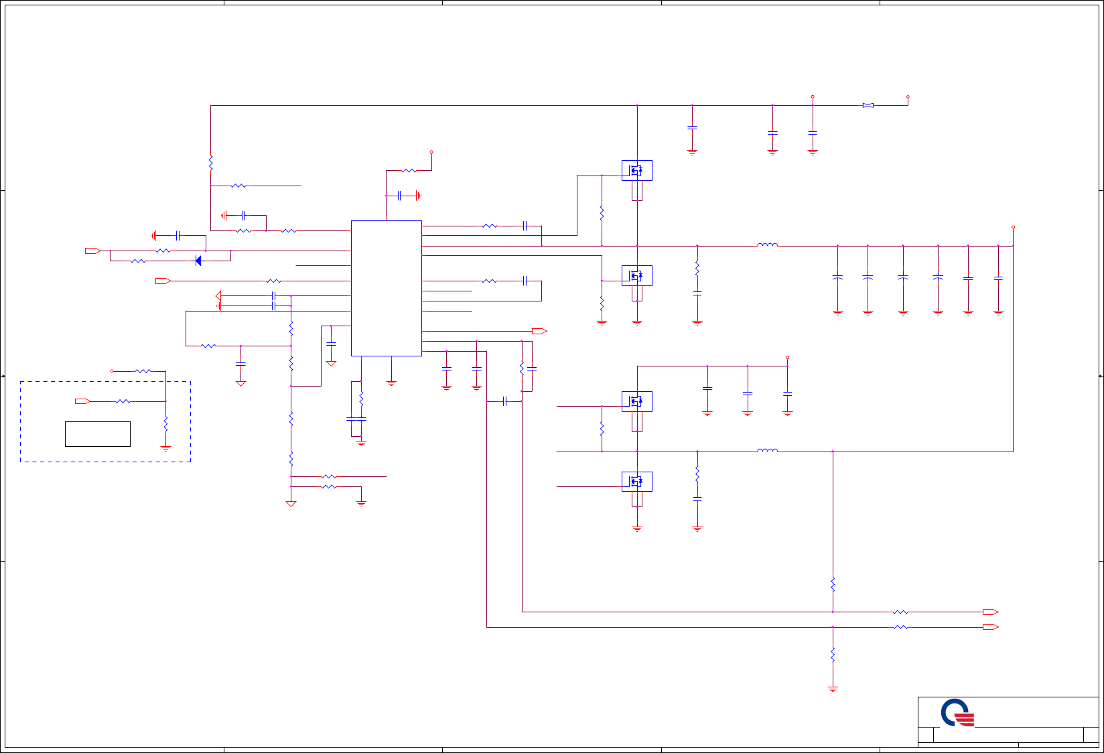1104x753 pixels.
Task: Select the resistor in series with the diode
Action: point(138,261)
